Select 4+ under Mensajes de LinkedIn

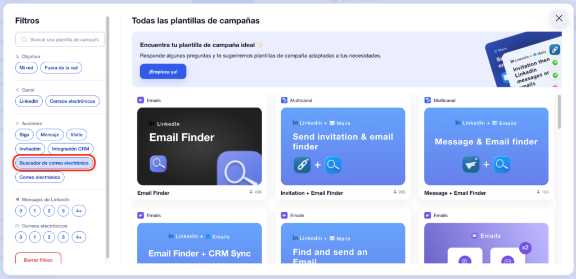pos(79,211)
